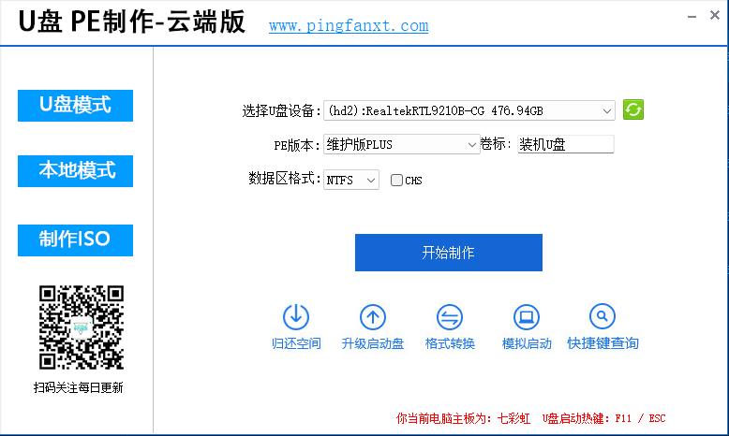Open the www.pingfanxt.com link
Viewport: 729px width, 436px height.
[x=349, y=25]
